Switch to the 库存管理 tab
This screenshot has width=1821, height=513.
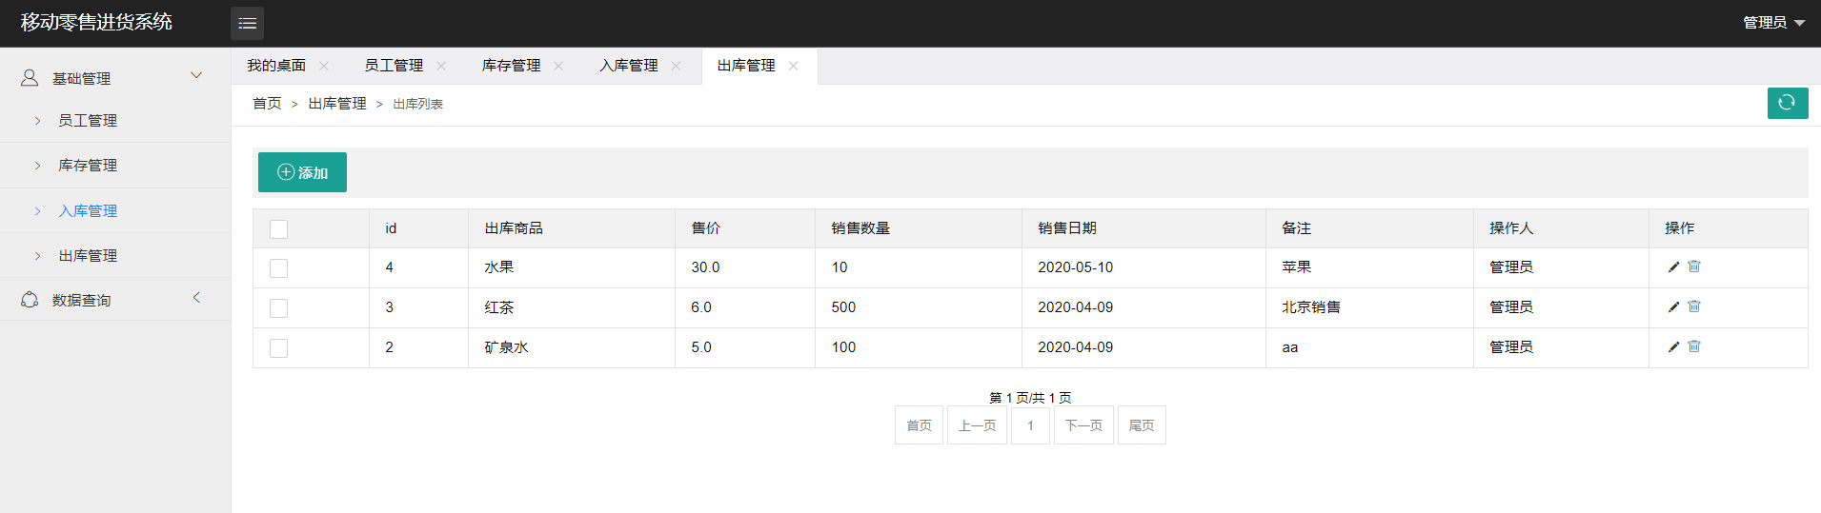[x=511, y=66]
